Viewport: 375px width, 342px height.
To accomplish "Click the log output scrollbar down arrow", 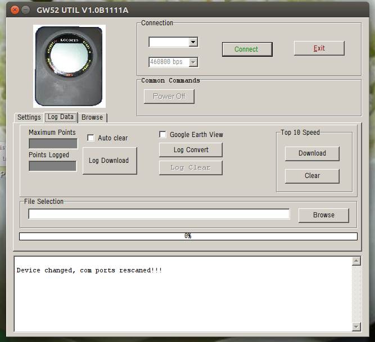I will coord(356,327).
